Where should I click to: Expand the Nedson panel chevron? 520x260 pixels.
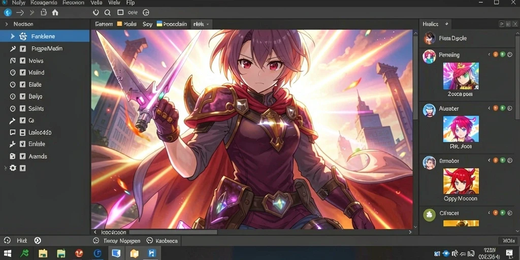tap(6, 24)
